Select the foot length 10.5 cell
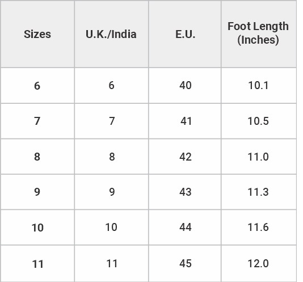The image size is (303, 282). (x=258, y=121)
